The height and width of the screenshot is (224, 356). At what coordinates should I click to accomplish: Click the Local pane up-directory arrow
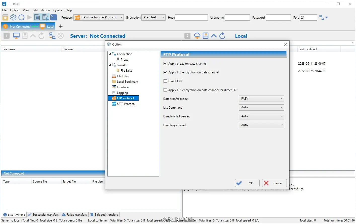(214, 36)
